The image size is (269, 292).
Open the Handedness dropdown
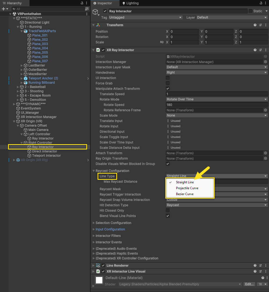click(x=216, y=72)
